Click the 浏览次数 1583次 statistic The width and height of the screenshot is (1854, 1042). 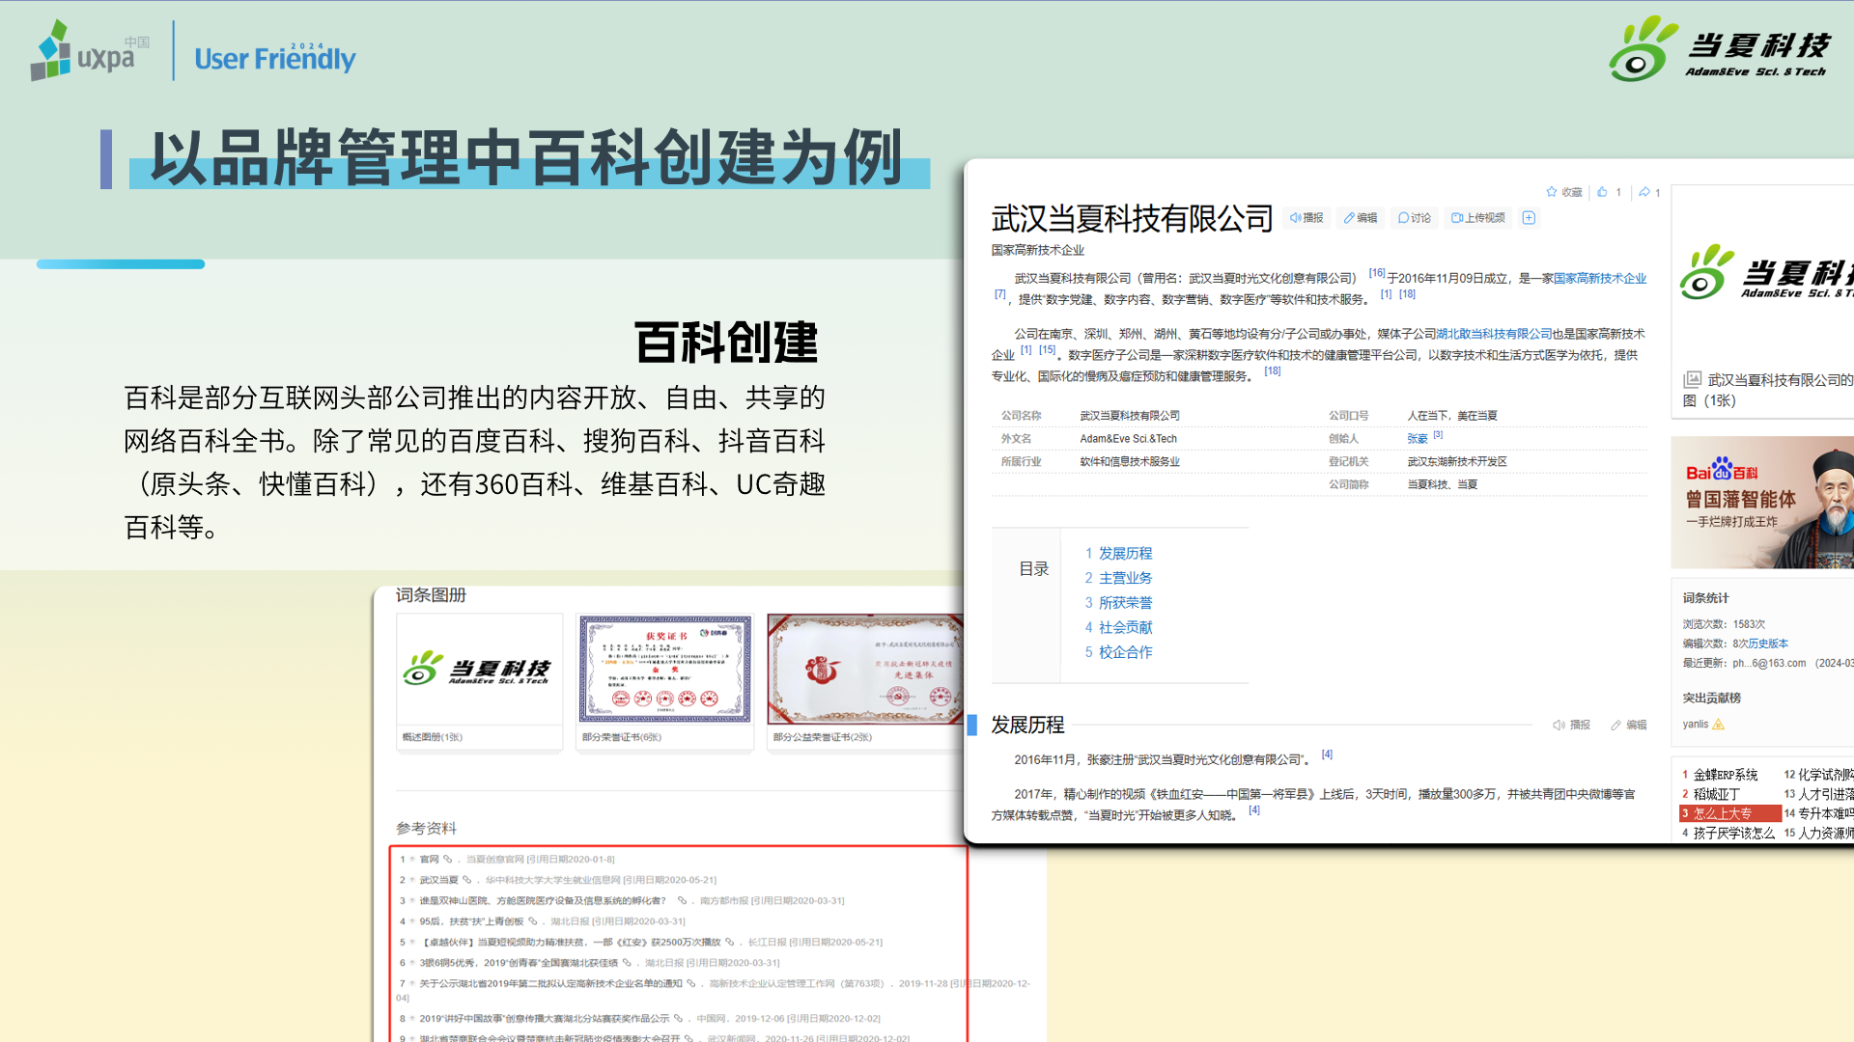coord(1724,624)
